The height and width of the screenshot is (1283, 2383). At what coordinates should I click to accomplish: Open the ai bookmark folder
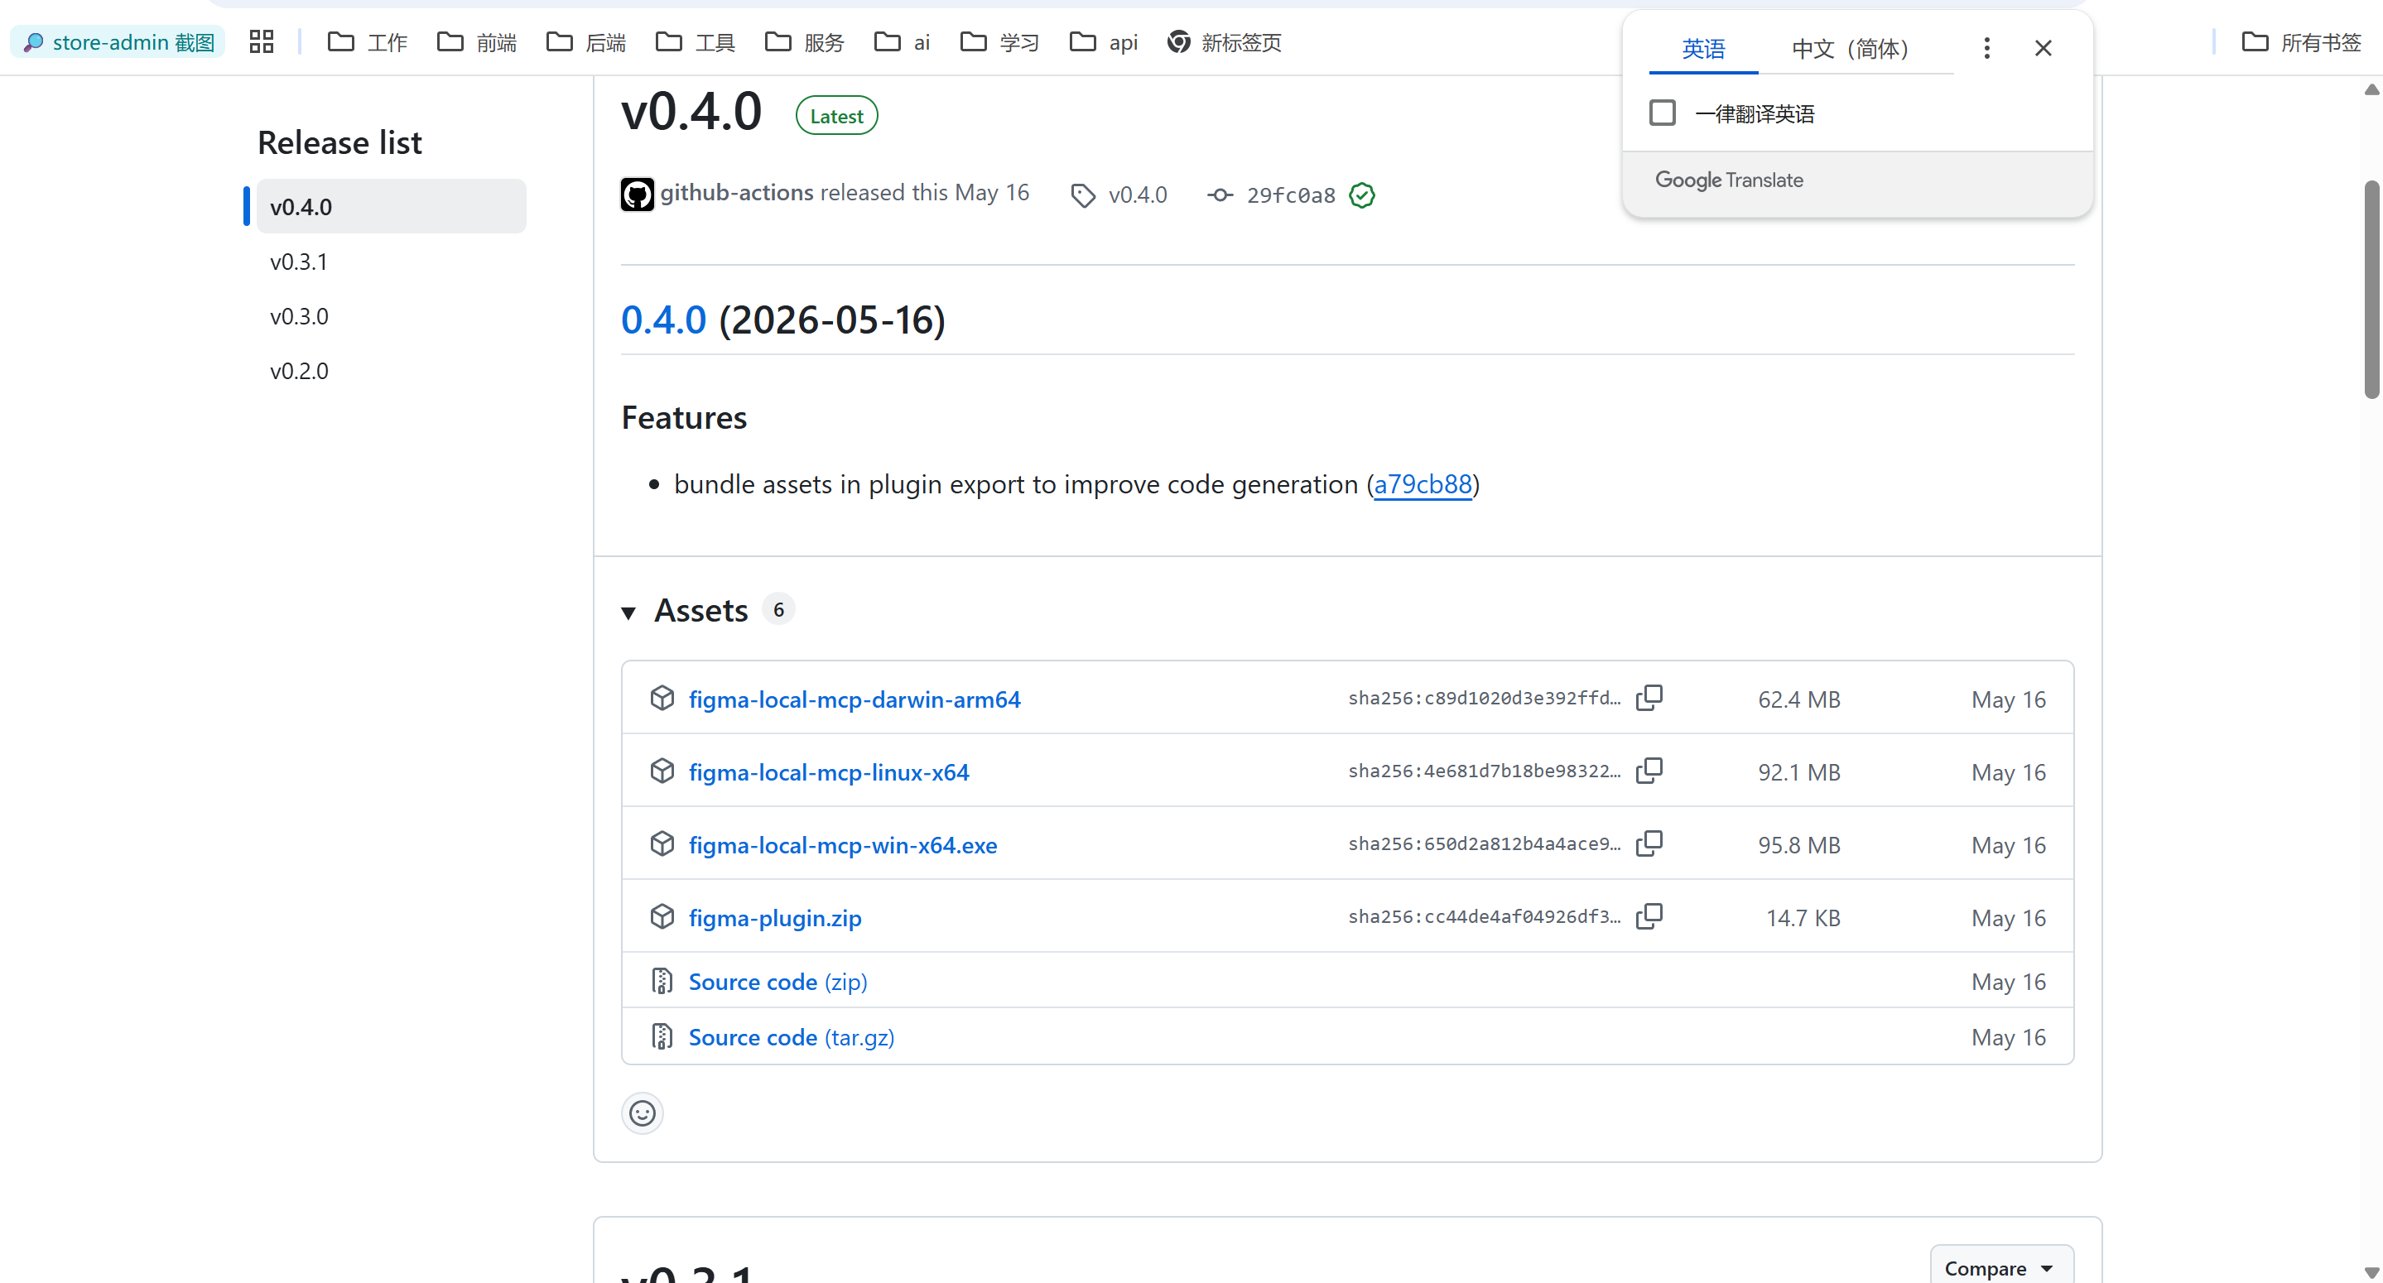click(902, 41)
